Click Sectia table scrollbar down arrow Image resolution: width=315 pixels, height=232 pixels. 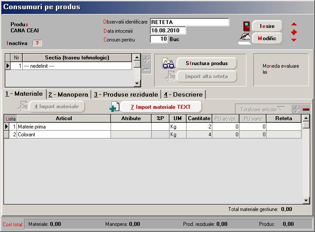pos(137,83)
